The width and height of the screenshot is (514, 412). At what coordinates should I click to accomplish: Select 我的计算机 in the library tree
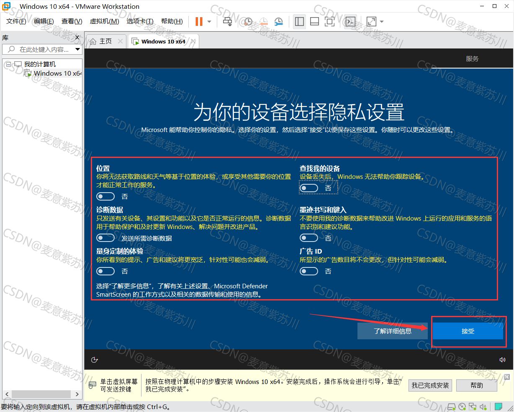[40, 64]
